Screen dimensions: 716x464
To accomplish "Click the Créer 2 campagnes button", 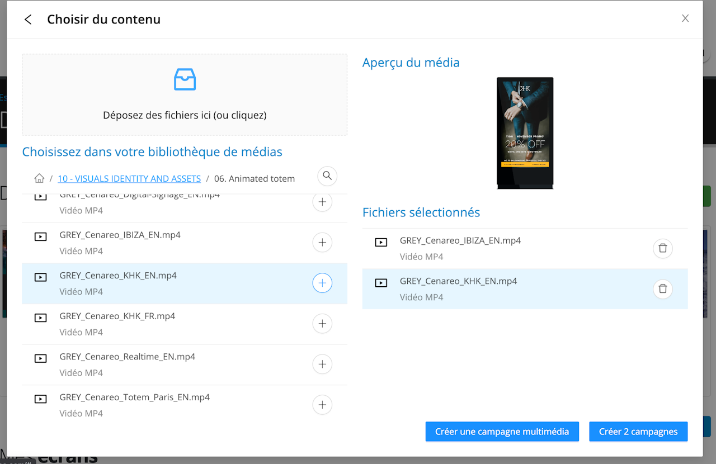I will [x=638, y=432].
